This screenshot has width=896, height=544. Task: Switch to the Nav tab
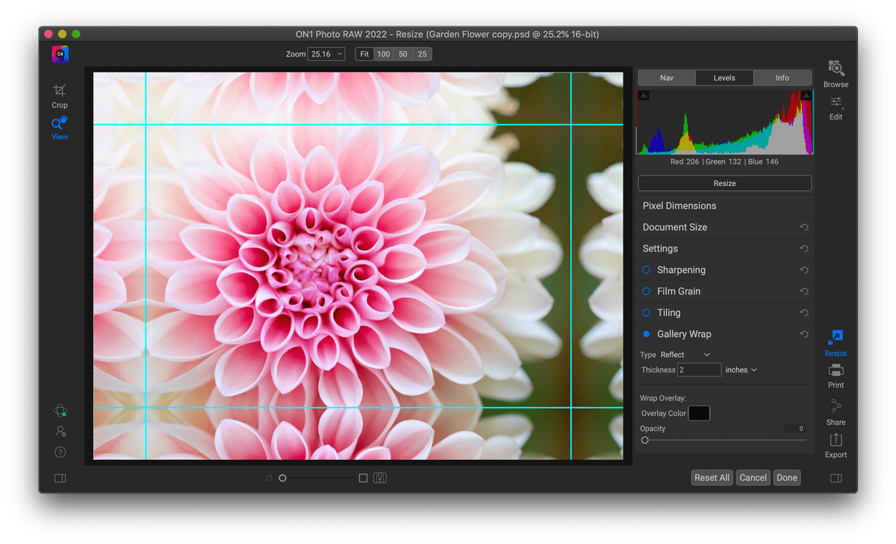(x=667, y=78)
